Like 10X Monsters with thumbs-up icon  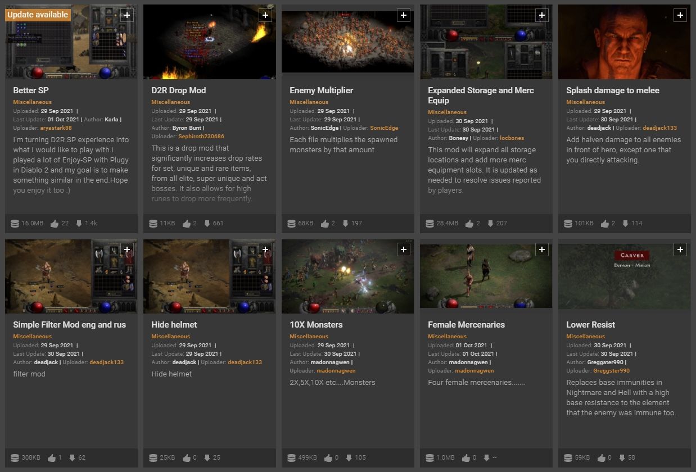[328, 457]
